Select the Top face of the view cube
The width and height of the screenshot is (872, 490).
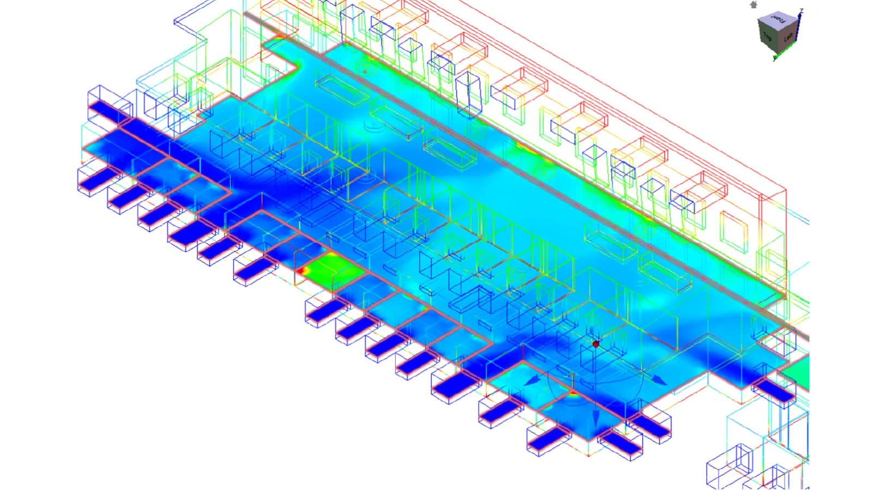pos(767,37)
